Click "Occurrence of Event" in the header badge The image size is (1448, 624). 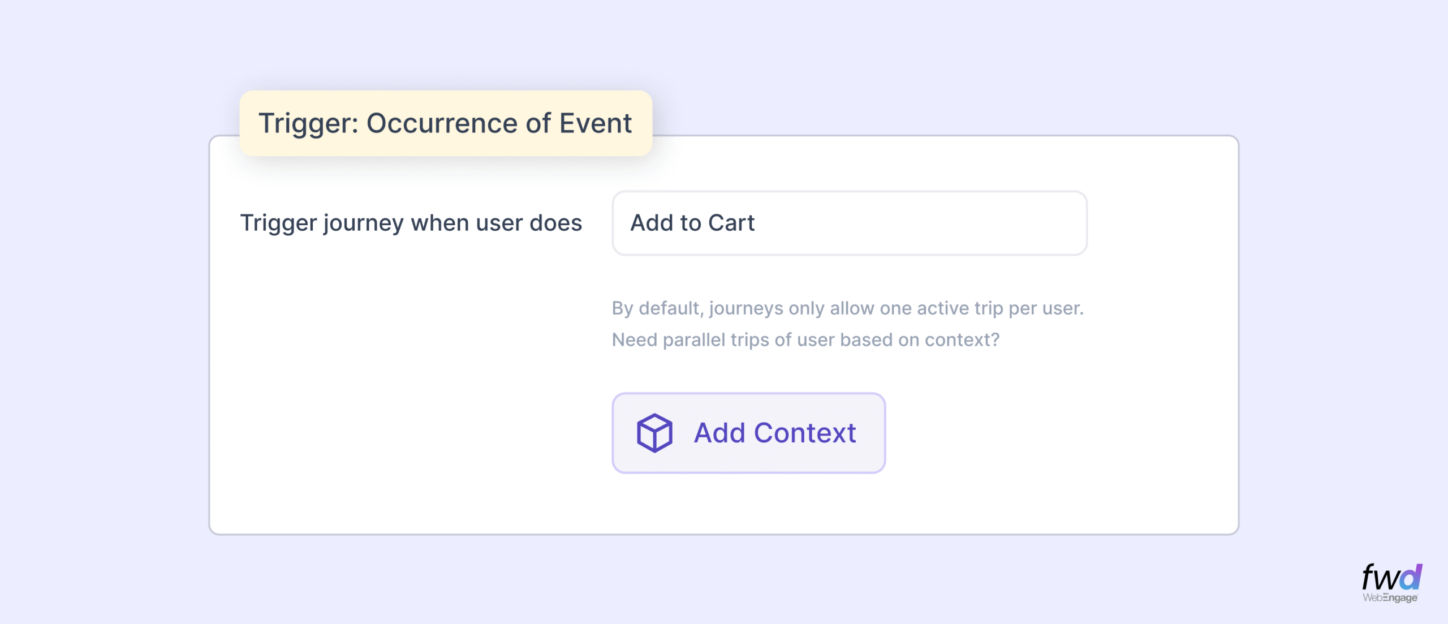click(x=499, y=123)
